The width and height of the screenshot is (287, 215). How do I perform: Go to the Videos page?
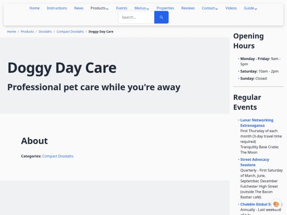tap(231, 8)
